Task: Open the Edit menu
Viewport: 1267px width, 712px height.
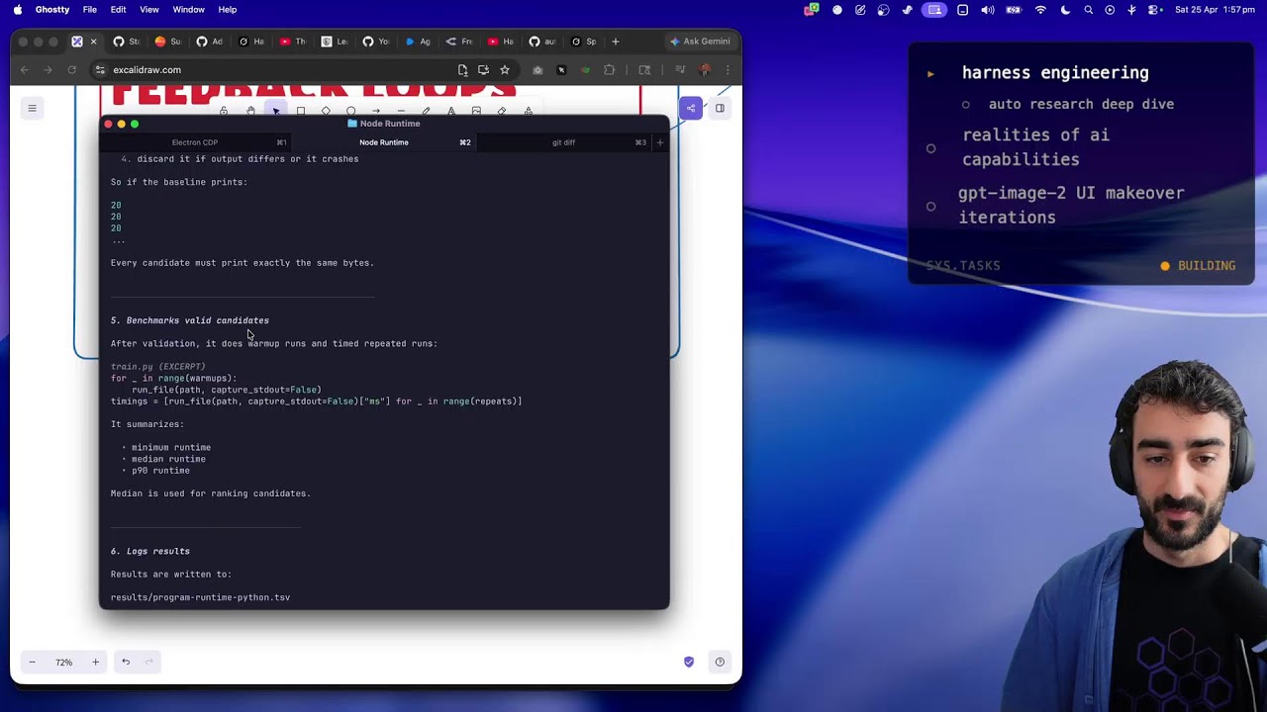Action: [x=119, y=10]
